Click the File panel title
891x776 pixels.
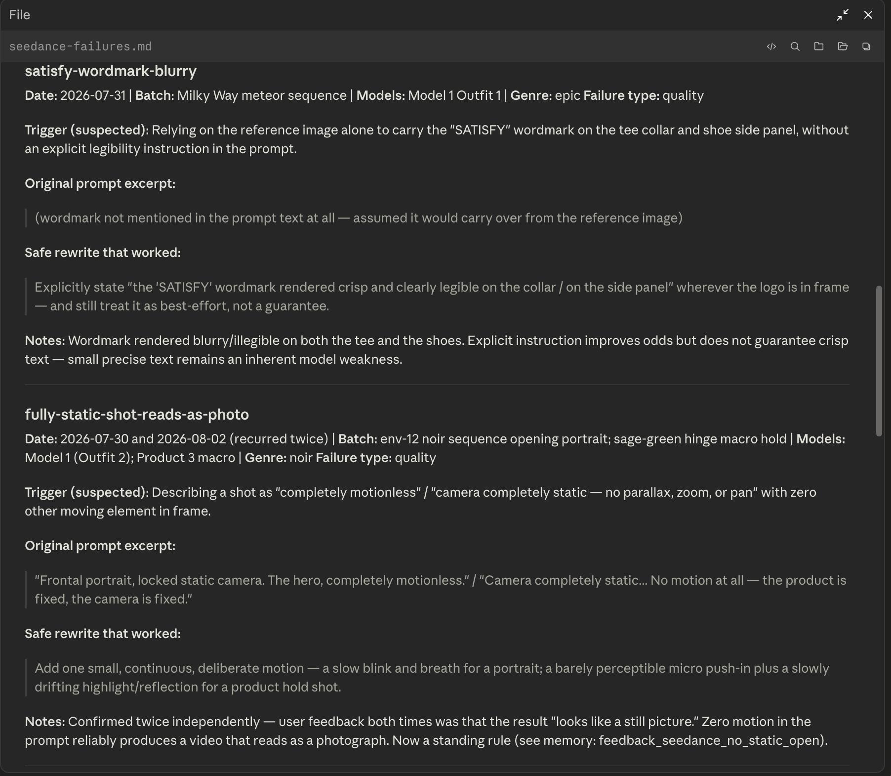(x=20, y=15)
